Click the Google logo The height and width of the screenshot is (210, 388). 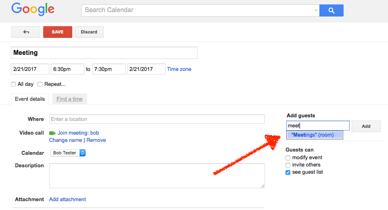pos(33,9)
